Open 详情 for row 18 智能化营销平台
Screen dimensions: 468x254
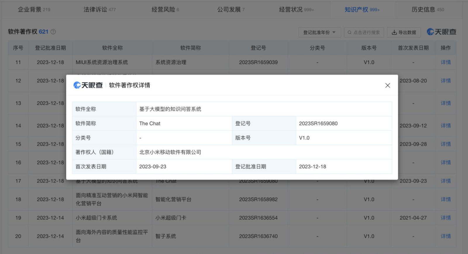click(446, 199)
